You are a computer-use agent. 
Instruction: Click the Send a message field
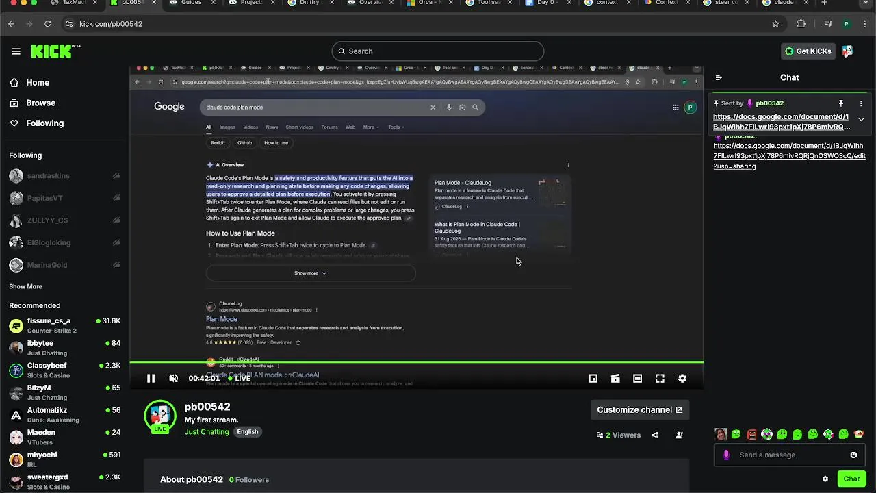pyautogui.click(x=790, y=455)
